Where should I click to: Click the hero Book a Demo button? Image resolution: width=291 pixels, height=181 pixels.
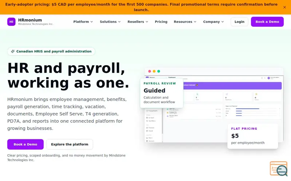(25, 144)
